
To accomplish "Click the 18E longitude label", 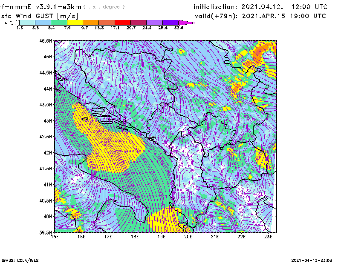I will (x=135, y=237).
